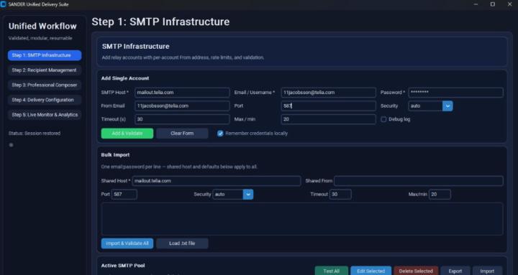The image size is (518, 275).
Task: Click Import & Validate All
Action: pyautogui.click(x=127, y=243)
